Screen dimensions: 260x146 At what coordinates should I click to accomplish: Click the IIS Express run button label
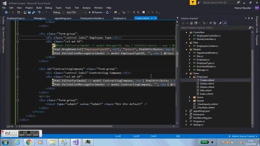click(97, 13)
